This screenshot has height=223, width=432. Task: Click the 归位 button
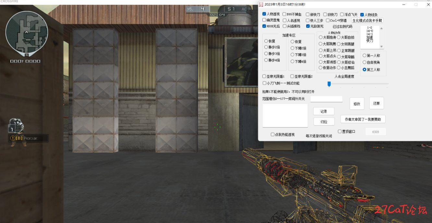[x=324, y=122]
